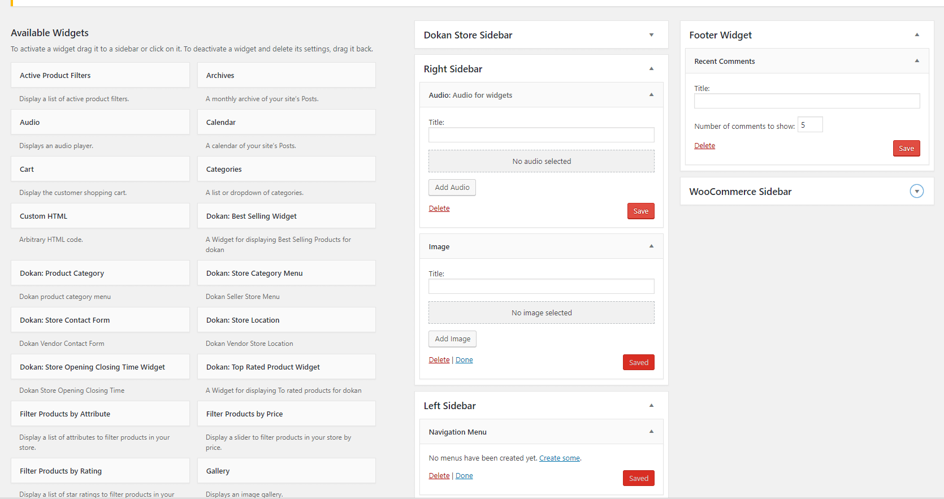
Task: Click the Recent Comments widget title
Action: pyautogui.click(x=724, y=61)
